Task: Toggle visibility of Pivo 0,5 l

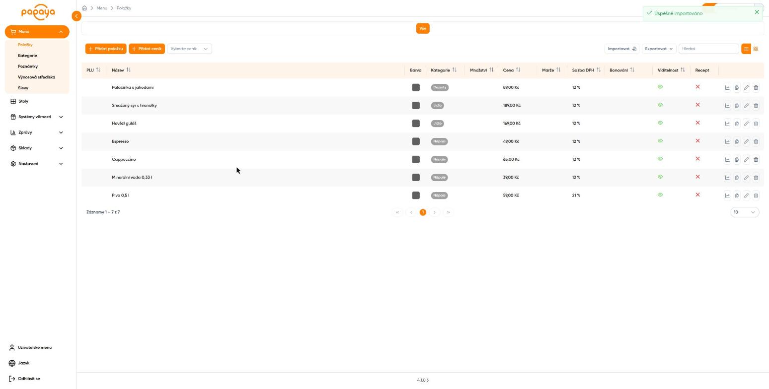Action: click(x=660, y=194)
